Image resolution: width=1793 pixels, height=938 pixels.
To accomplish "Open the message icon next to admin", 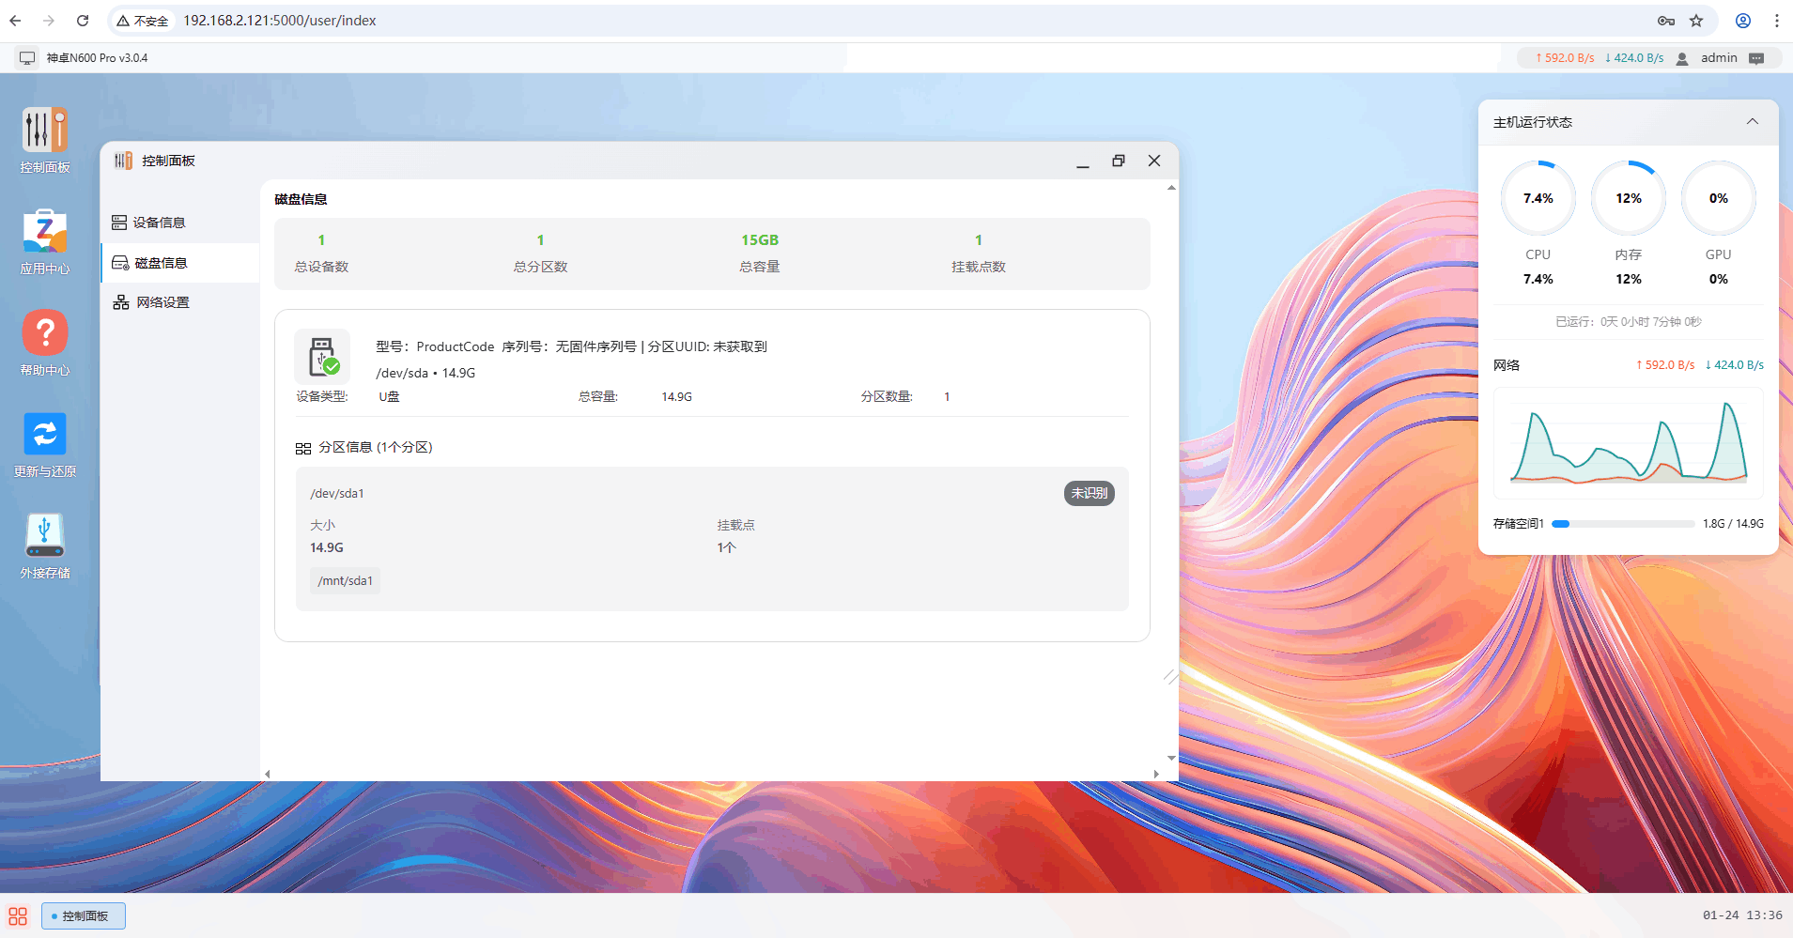I will [x=1756, y=58].
